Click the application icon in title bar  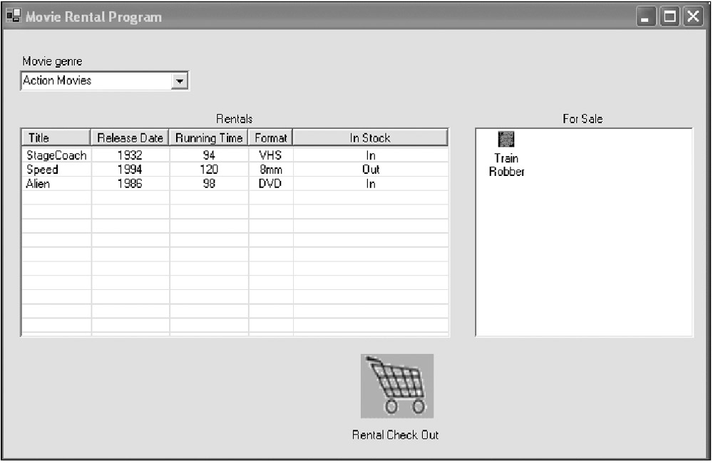tap(14, 16)
